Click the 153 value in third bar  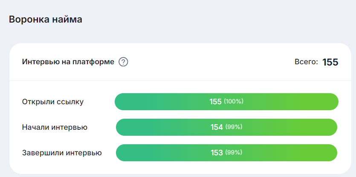point(217,153)
